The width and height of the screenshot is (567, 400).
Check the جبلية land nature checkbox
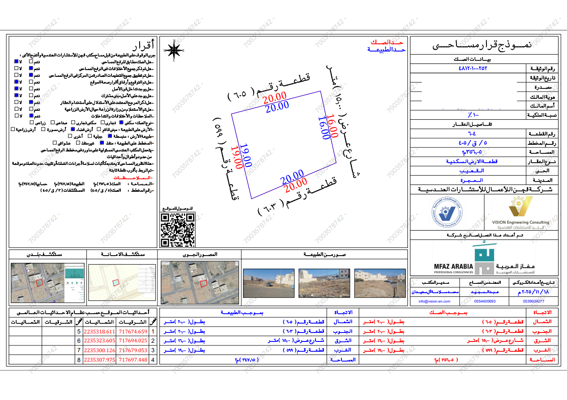coord(90,136)
